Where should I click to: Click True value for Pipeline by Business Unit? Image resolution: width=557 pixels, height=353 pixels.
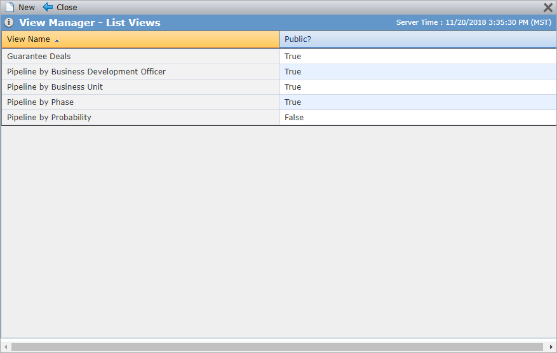pyautogui.click(x=293, y=87)
